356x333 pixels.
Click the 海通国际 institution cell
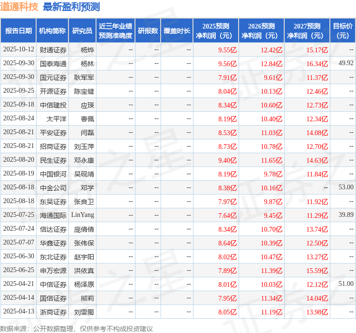pyautogui.click(x=53, y=215)
